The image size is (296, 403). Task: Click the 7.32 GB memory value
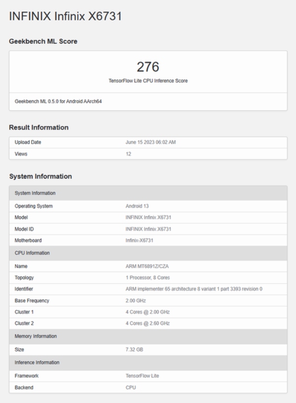coord(134,349)
